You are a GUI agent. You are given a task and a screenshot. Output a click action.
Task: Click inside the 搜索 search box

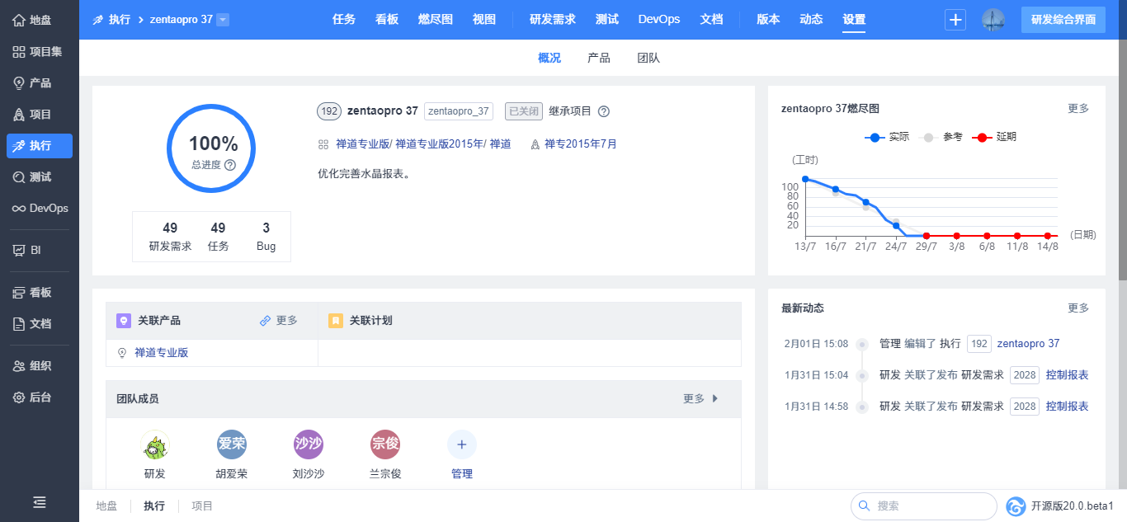(924, 506)
